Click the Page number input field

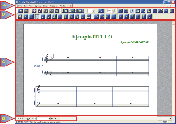coord(43,118)
